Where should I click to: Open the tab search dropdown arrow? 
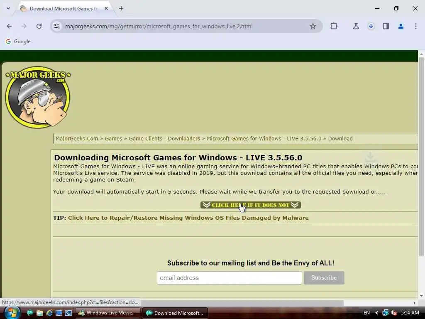pos(8,8)
